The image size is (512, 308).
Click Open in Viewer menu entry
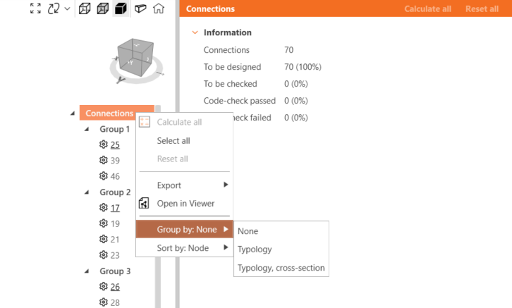click(x=185, y=204)
